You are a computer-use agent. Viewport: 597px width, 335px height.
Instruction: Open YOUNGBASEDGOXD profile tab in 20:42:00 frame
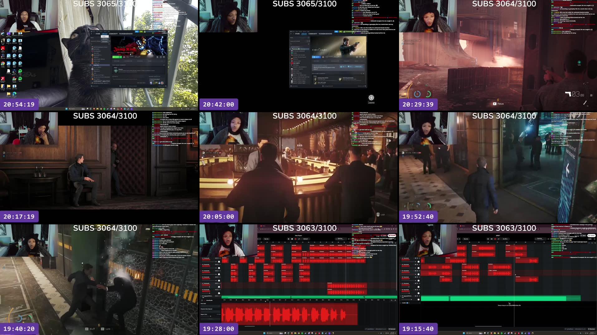click(x=325, y=34)
